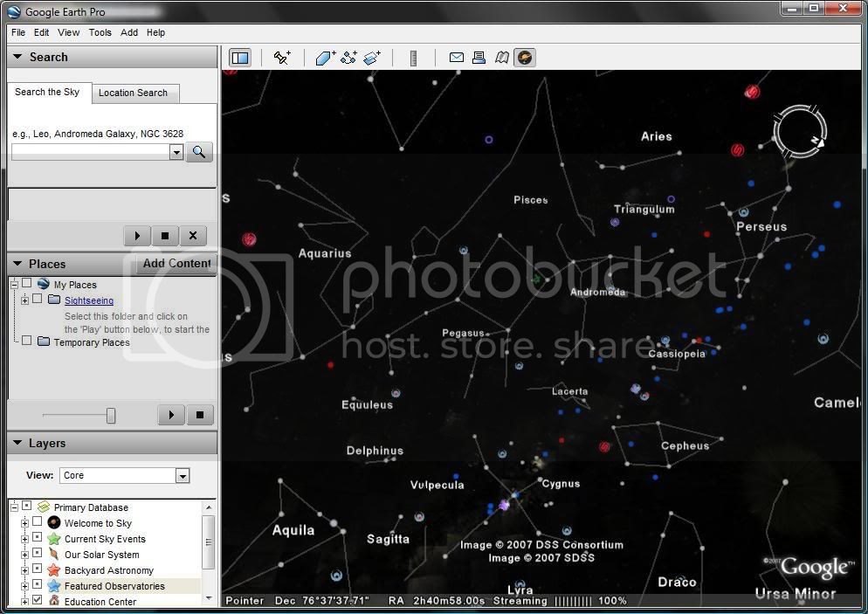Screen dimensions: 868x614
Task: Open the Sightseeing link in Places
Action: [x=89, y=300]
